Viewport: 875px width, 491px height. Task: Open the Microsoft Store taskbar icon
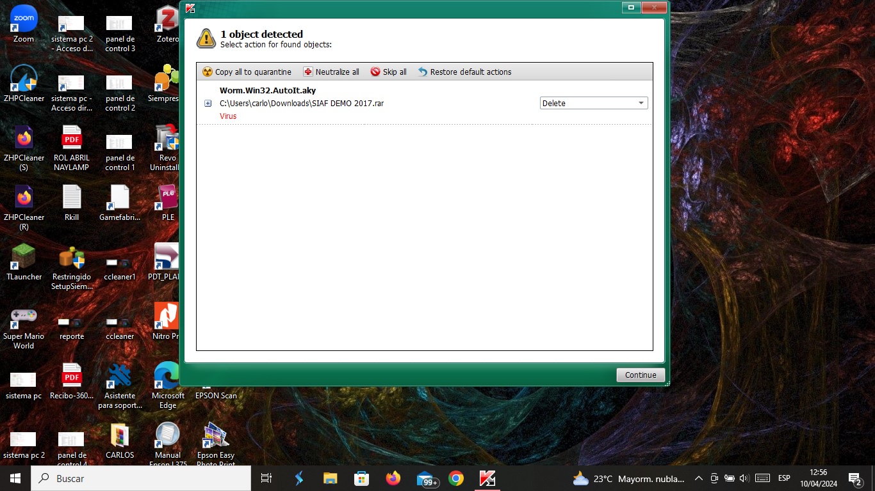point(361,478)
